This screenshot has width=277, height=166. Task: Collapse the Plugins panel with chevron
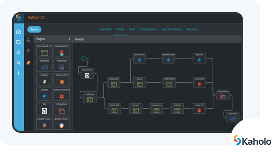point(69,39)
